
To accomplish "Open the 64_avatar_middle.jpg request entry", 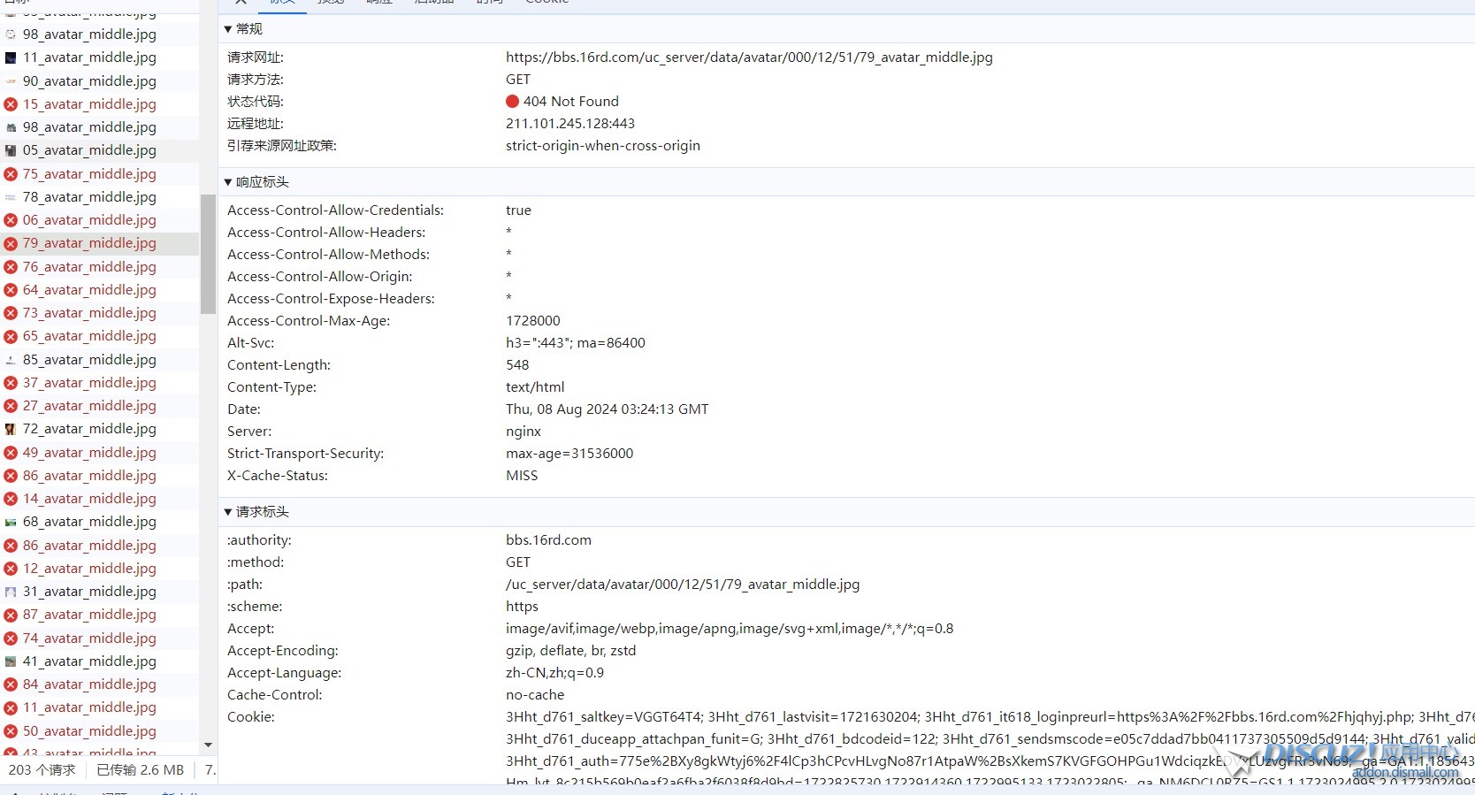I will click(89, 290).
